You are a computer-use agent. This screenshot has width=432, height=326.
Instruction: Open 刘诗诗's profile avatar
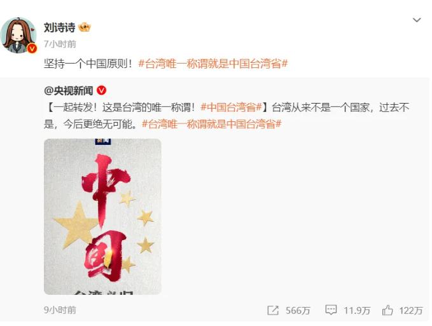[18, 35]
